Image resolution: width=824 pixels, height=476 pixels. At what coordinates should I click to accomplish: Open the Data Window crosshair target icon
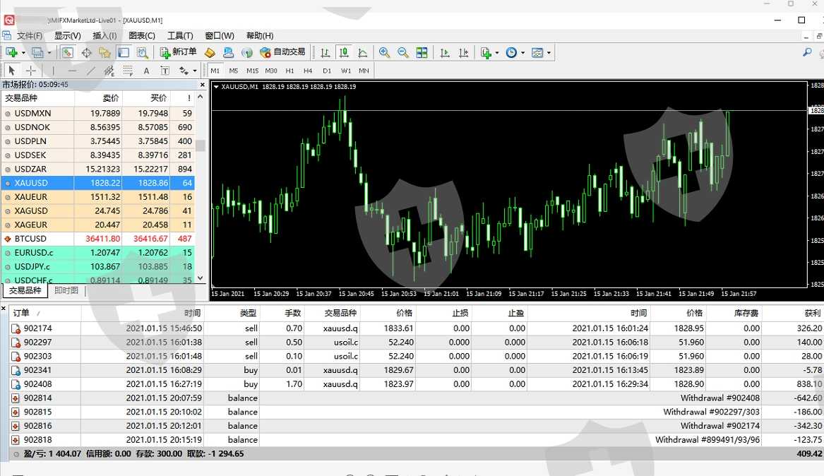pos(86,52)
